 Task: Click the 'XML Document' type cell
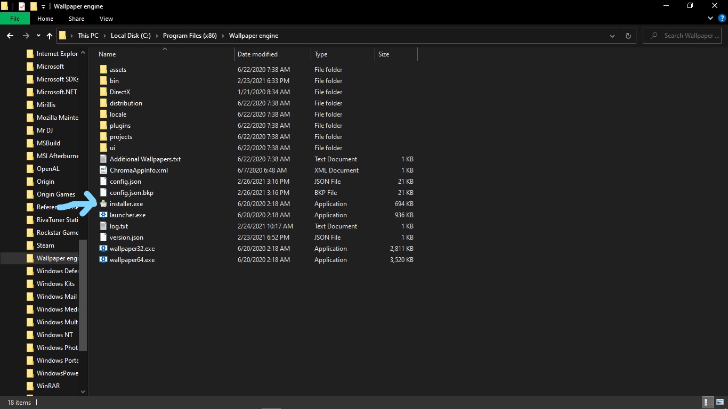[x=336, y=170]
